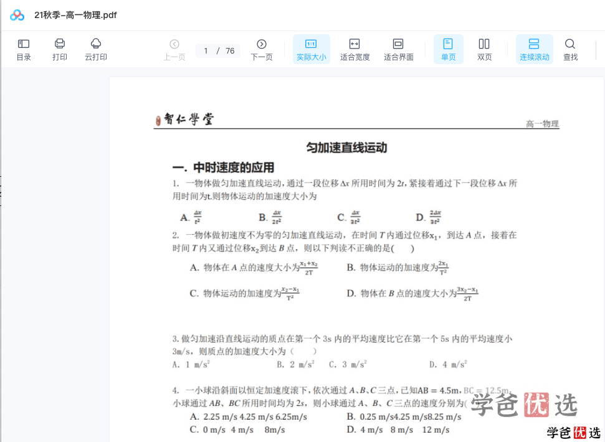Open the 目录 table of contents panel
This screenshot has width=605, height=442.
[24, 50]
